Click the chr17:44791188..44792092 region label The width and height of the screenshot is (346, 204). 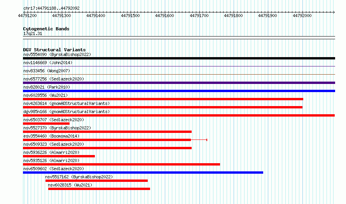coord(51,9)
